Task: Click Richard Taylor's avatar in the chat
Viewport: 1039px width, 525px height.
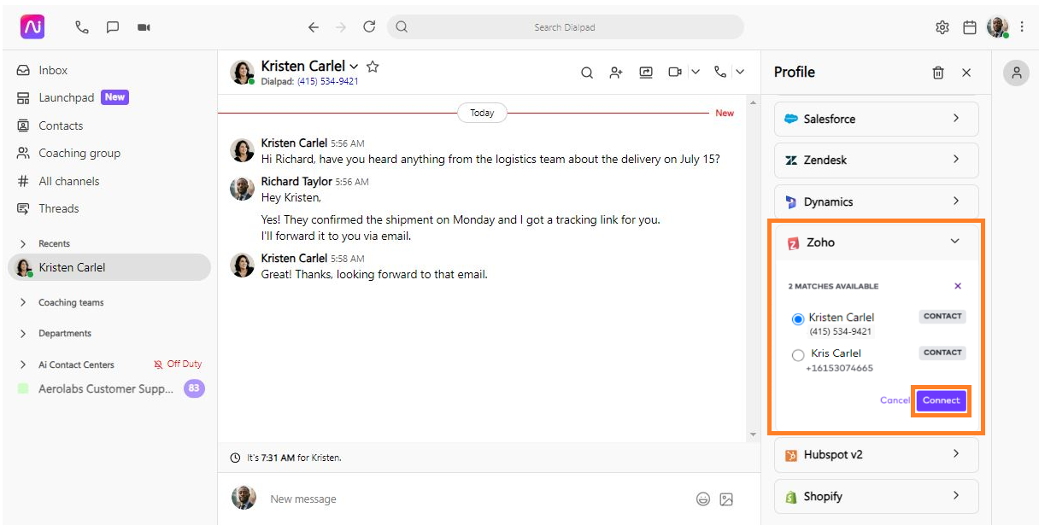Action: pos(242,188)
